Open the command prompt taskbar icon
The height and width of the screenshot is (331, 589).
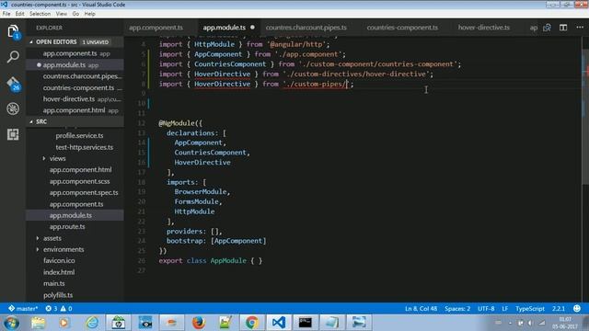[305, 323]
